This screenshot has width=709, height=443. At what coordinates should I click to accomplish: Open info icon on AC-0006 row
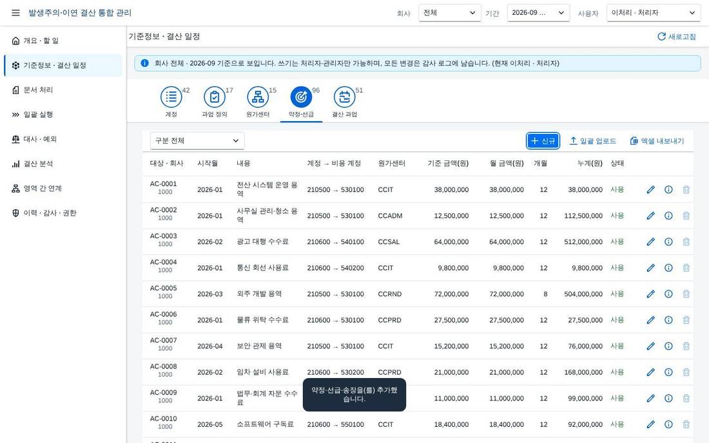[x=668, y=320]
